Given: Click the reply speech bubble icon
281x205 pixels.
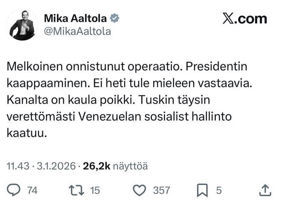Looking at the screenshot, I should (x=14, y=190).
